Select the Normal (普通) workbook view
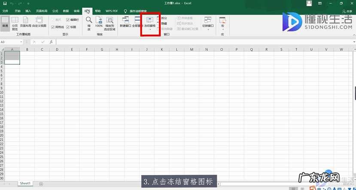The height and width of the screenshot is (190, 356). click(x=5, y=23)
